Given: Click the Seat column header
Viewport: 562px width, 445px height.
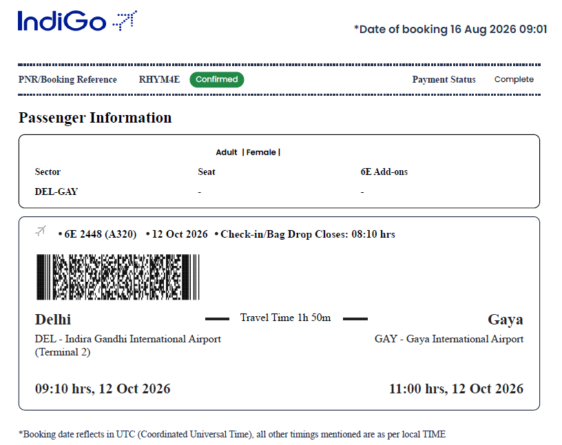Looking at the screenshot, I should coord(207,172).
